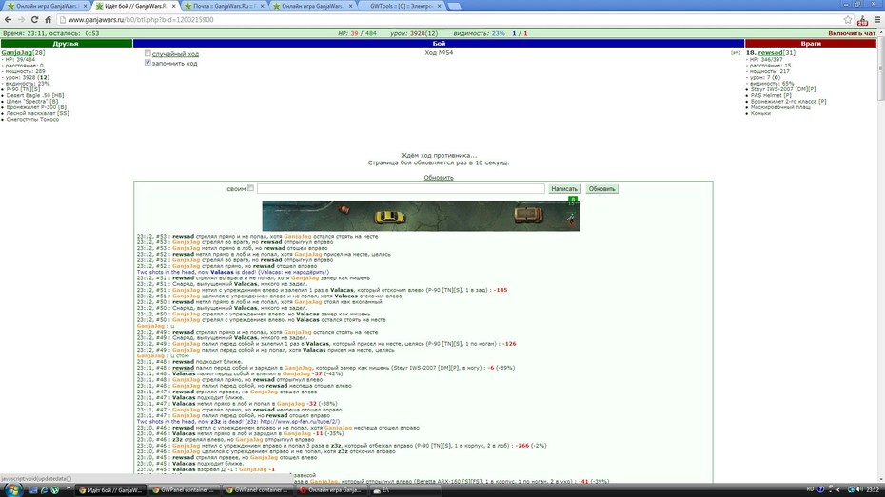Image resolution: width=885 pixels, height=497 pixels.
Task: Switch to 'Почта :: GanjaWars.Ru' tab
Action: click(224, 6)
